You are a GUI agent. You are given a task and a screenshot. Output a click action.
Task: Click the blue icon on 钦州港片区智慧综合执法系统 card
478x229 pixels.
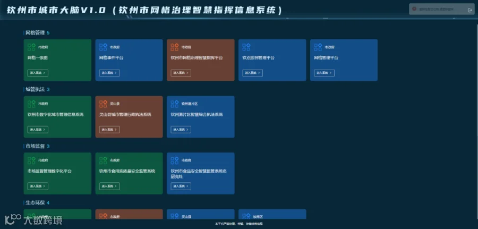point(175,104)
